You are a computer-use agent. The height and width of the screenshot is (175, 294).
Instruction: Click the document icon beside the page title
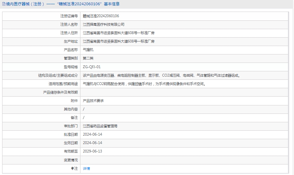click(4, 4)
